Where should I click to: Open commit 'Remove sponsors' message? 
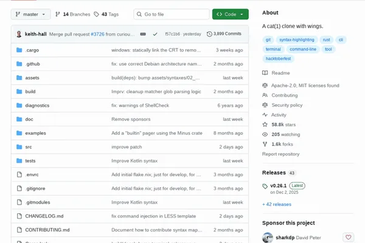tap(131, 119)
